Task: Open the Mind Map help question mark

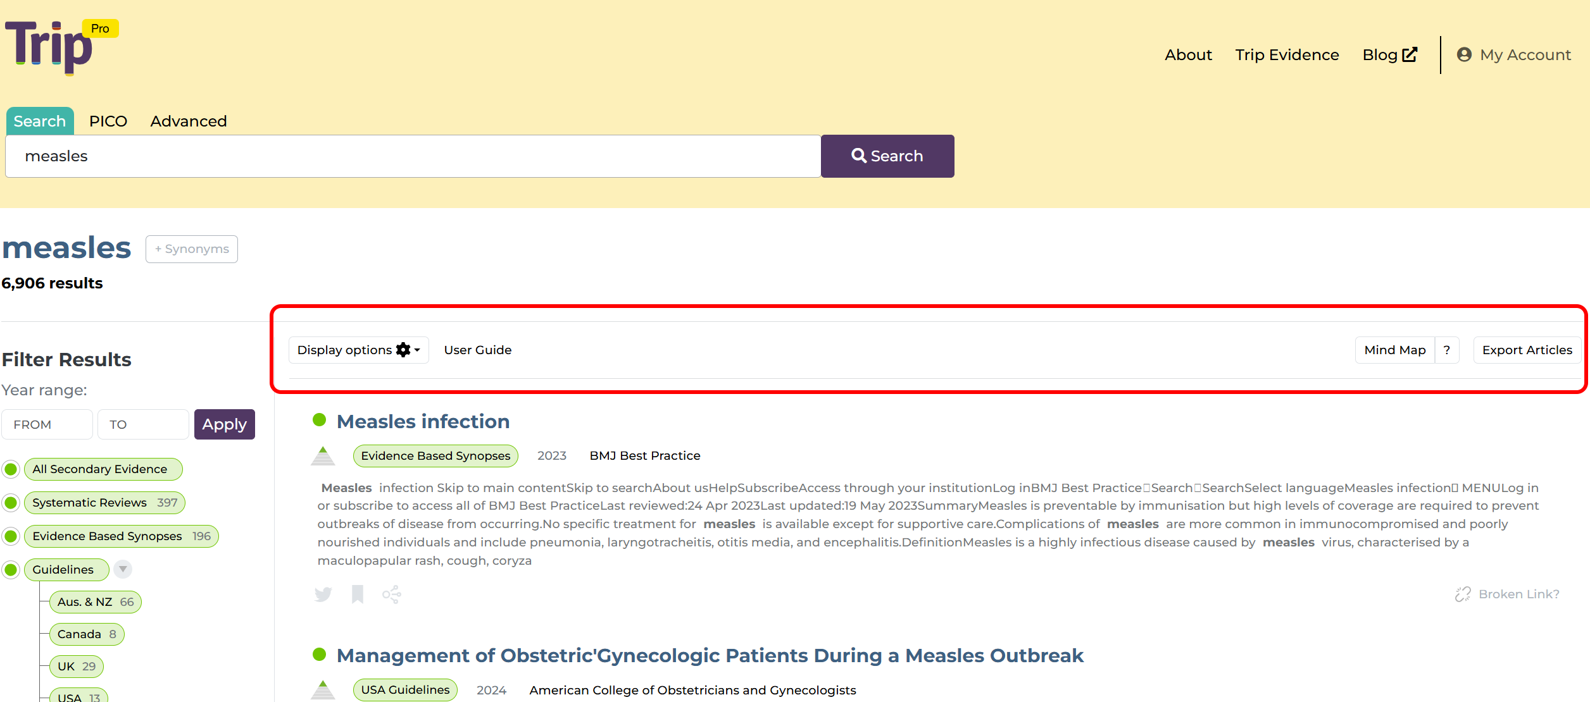Action: 1447,350
